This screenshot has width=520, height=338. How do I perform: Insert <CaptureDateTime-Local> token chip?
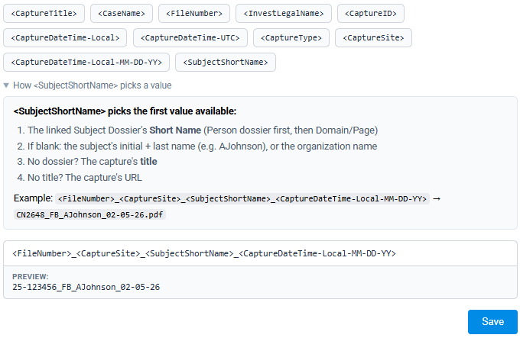pyautogui.click(x=65, y=38)
